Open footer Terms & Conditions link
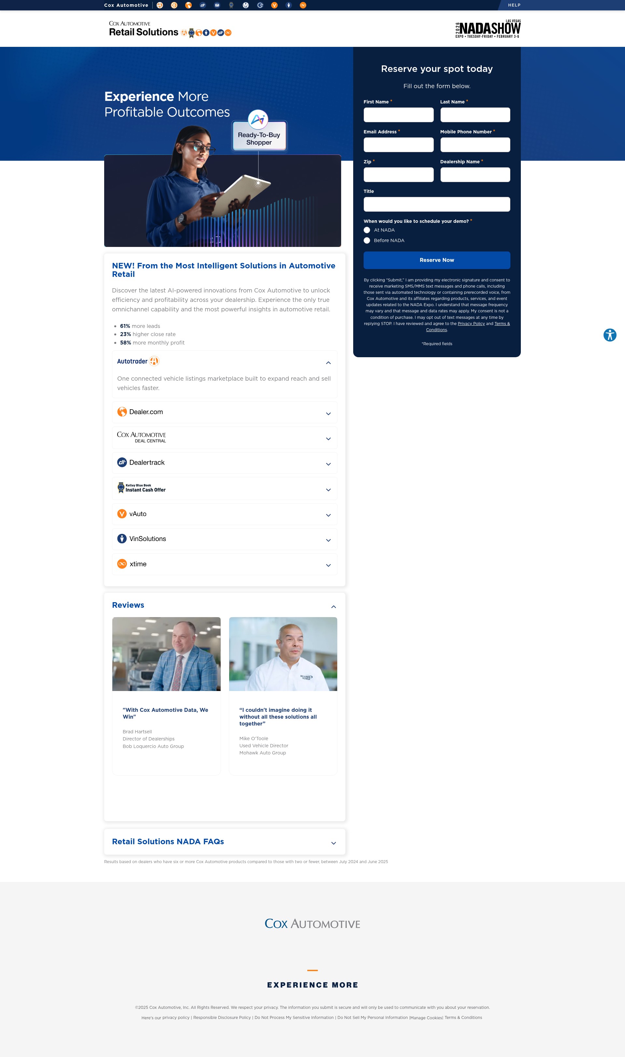 click(x=463, y=1018)
